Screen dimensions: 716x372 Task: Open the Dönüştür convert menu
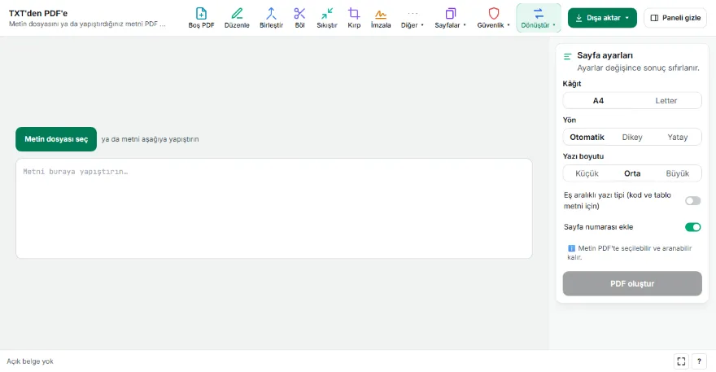539,18
